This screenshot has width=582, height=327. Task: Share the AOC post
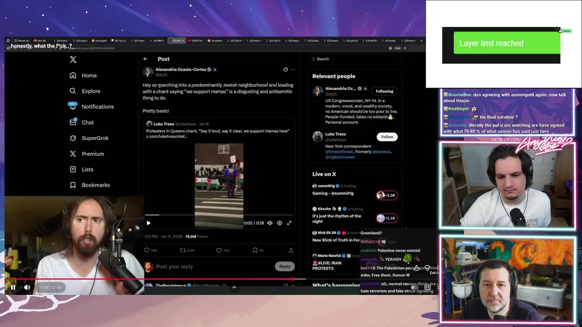pyautogui.click(x=291, y=250)
